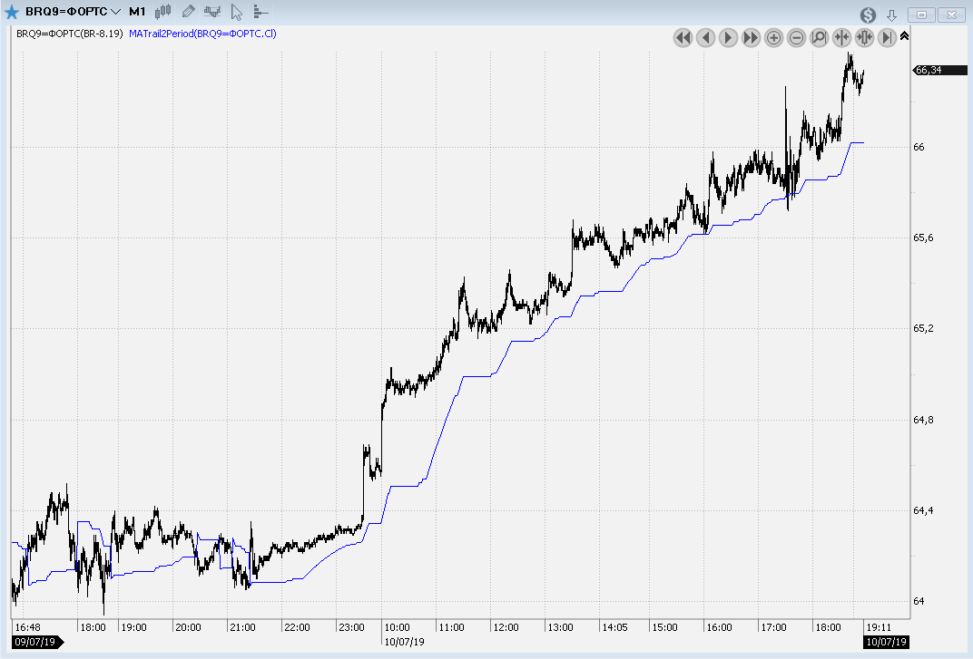Screen dimensions: 973x659
Task: Toggle the horizontal volume profile icon
Action: 260,12
